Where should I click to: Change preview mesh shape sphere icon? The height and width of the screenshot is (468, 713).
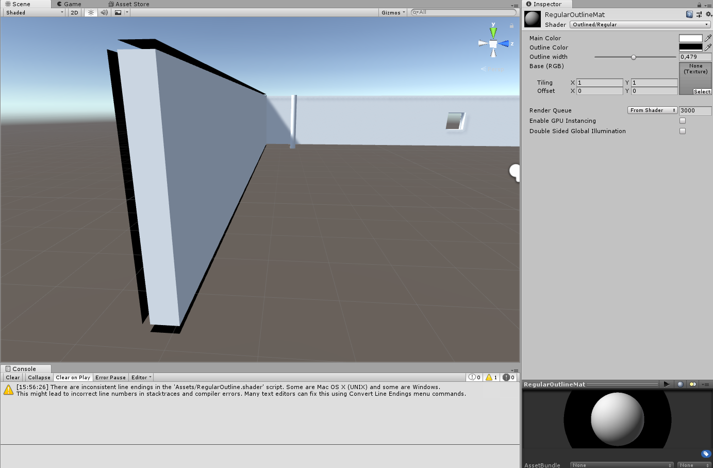coord(681,384)
